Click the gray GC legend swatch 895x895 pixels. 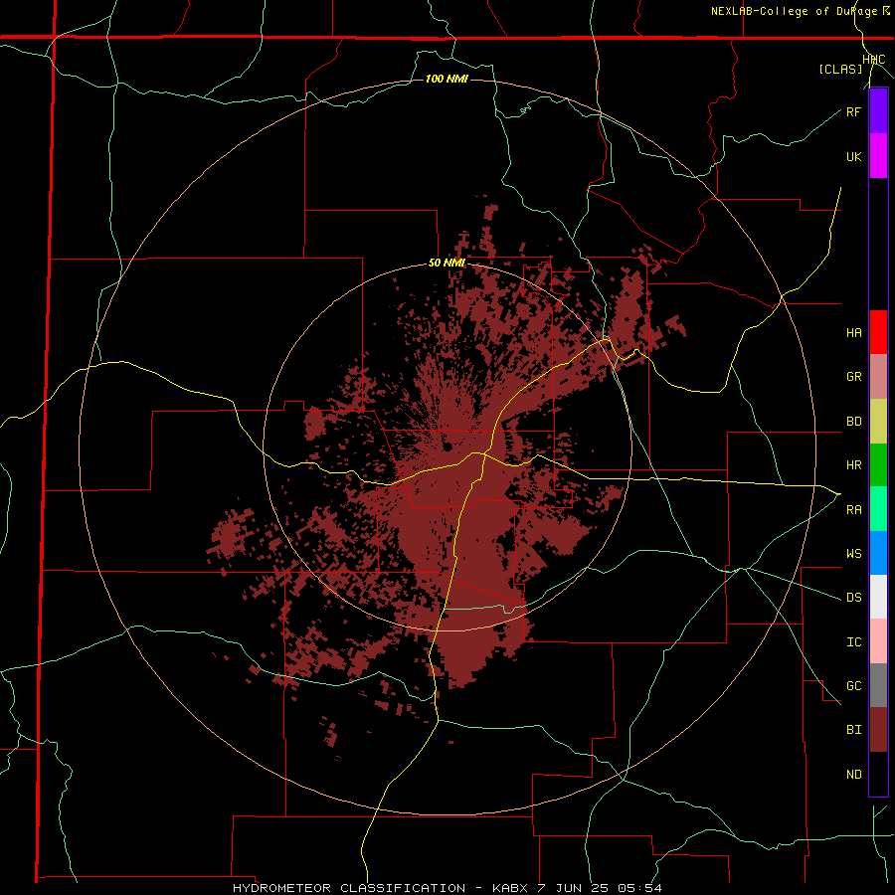[878, 685]
